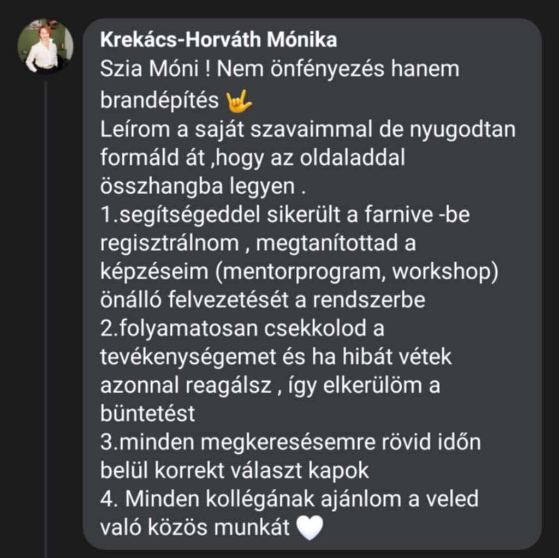Click the word 'büntetést'
Screen dimensions: 559x558
pos(147,413)
